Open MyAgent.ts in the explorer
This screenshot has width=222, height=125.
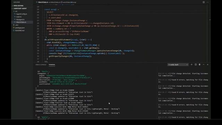[20, 19]
